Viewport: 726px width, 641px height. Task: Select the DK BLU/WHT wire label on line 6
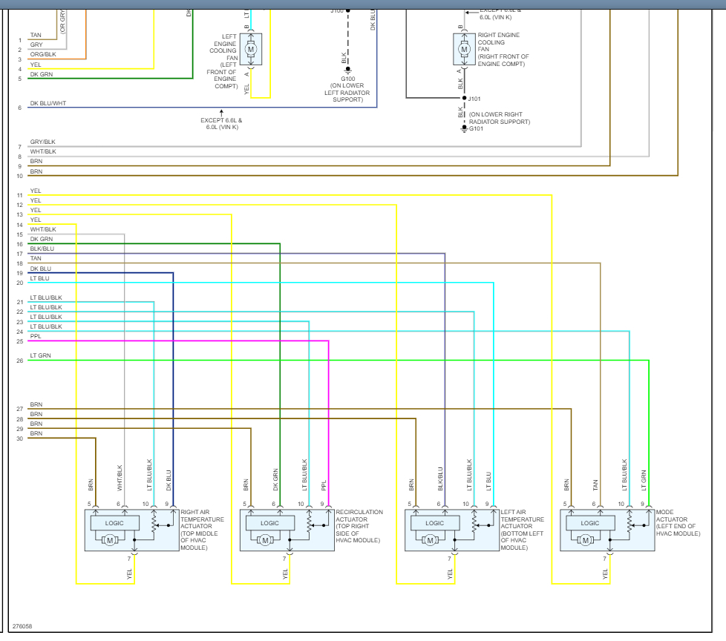pyautogui.click(x=48, y=103)
